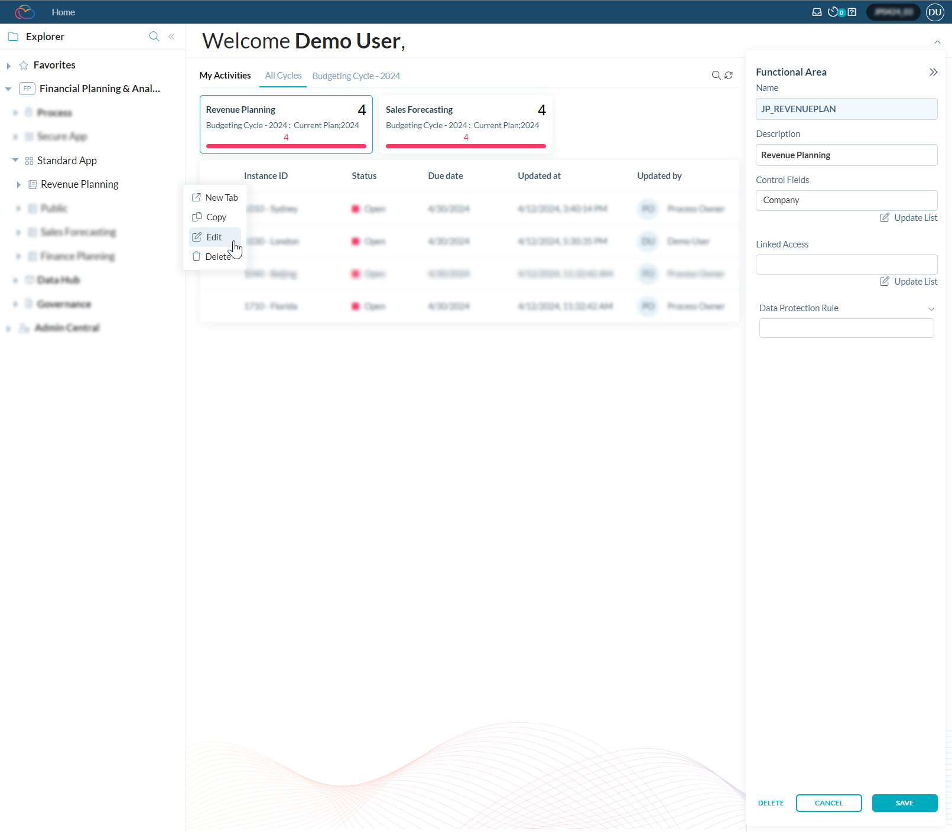Open the inbox icon in top bar
The width and height of the screenshot is (952, 832).
tap(817, 12)
